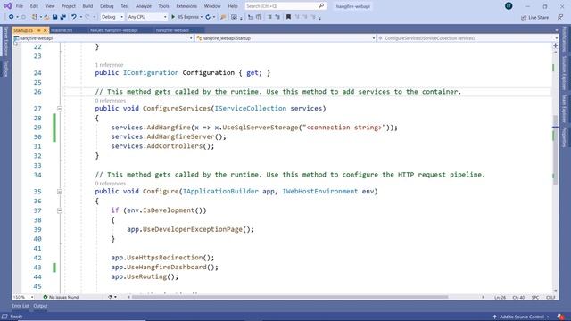
Task: Click the No issues found indicator
Action: click(61, 297)
